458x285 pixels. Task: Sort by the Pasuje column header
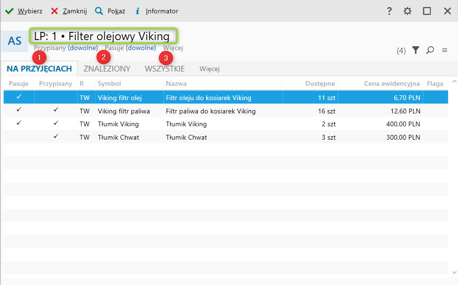[19, 83]
